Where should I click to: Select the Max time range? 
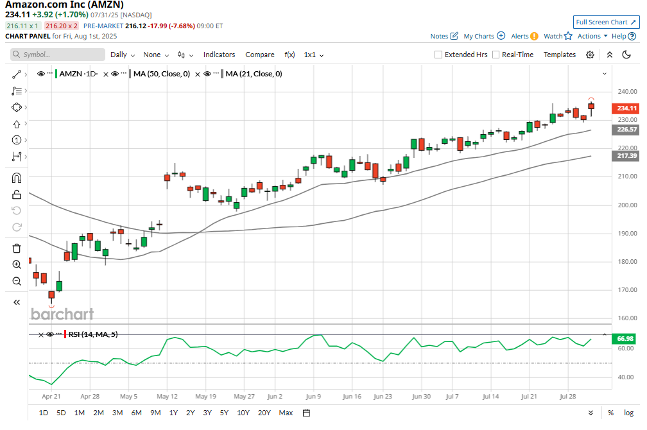click(286, 413)
